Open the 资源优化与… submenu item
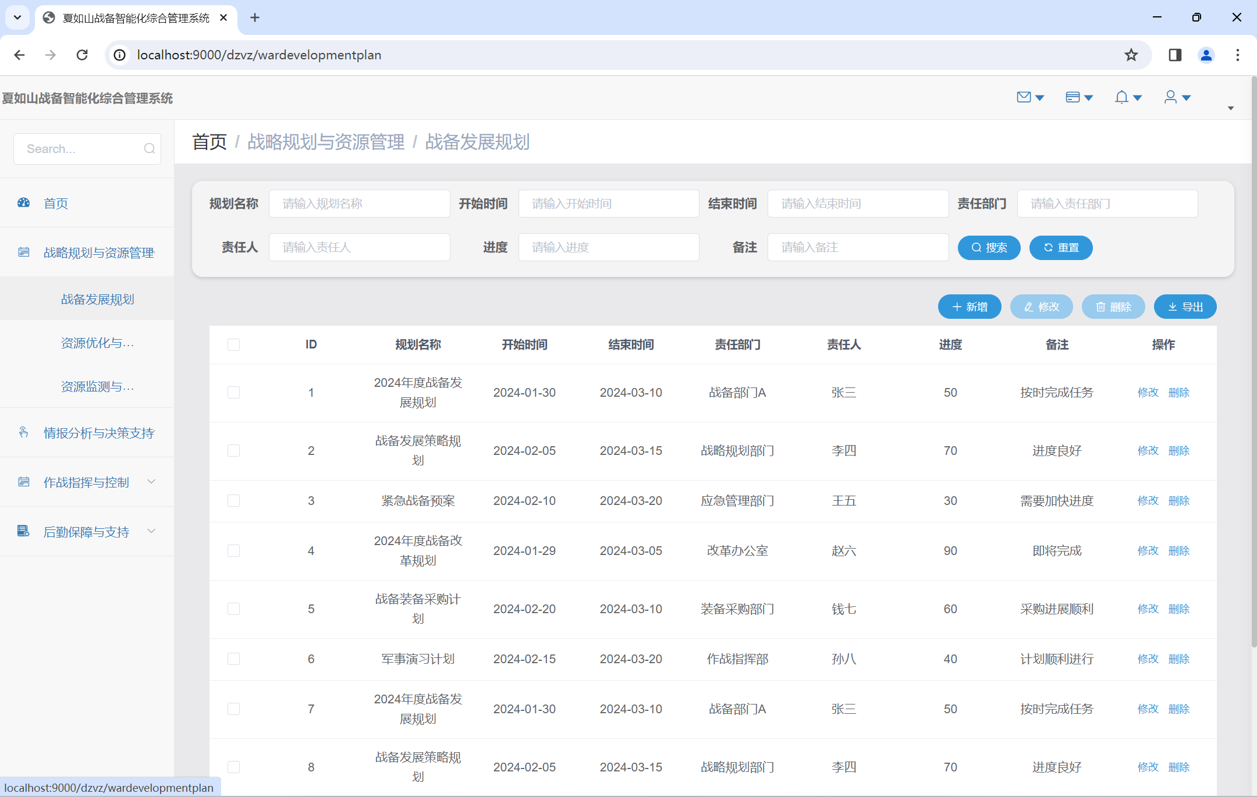1257x797 pixels. (x=97, y=343)
